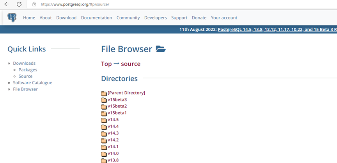Open Documentation in navigation bar
This screenshot has width=337, height=163.
[x=96, y=18]
